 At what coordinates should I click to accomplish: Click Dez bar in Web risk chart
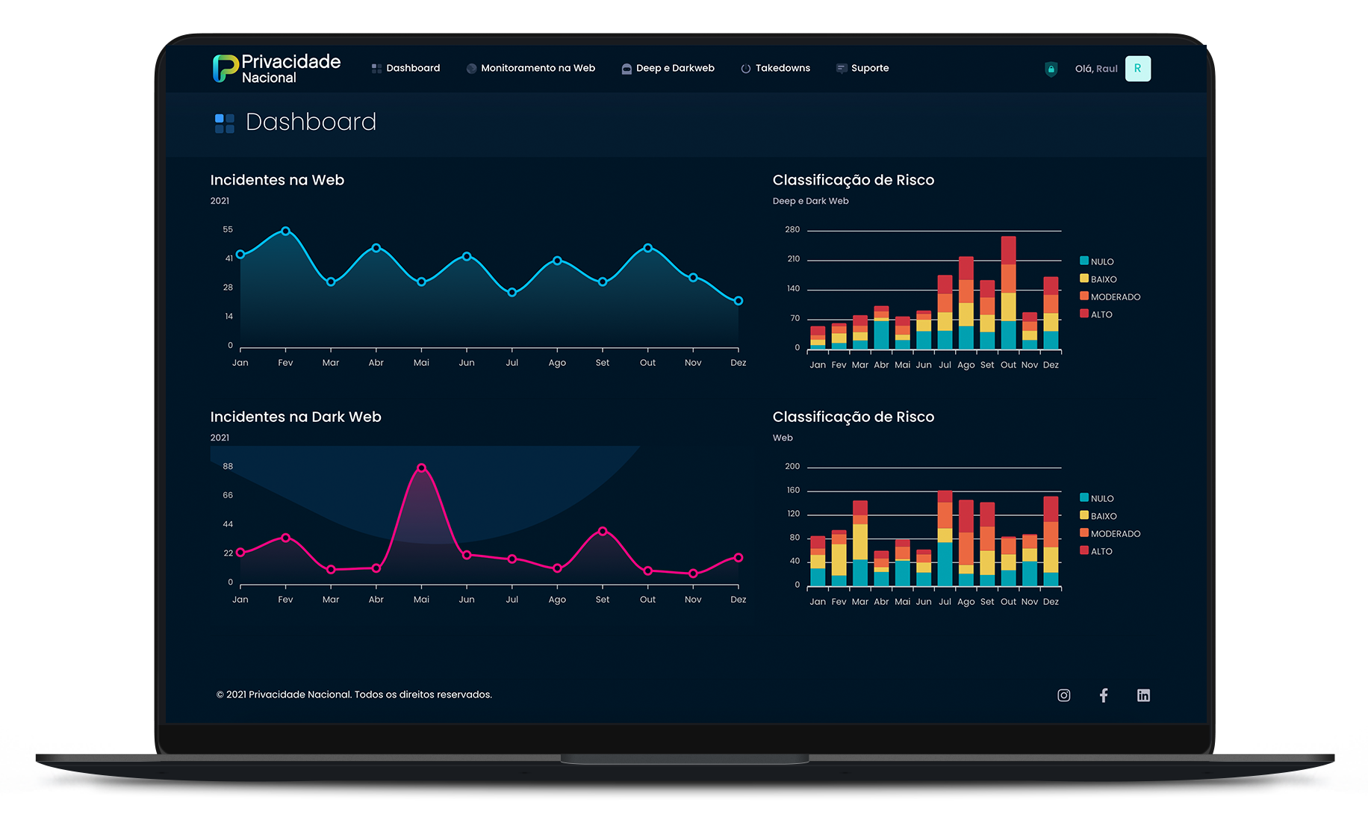point(1051,541)
